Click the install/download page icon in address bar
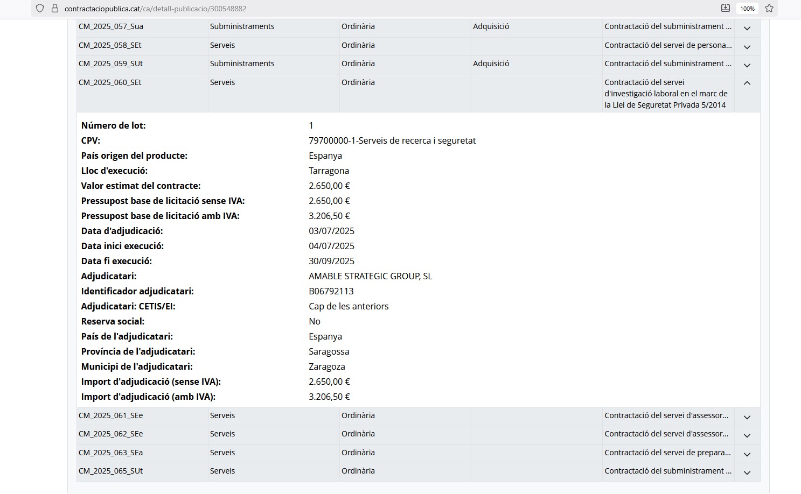Screen dimensions: 801x494 tap(725, 8)
